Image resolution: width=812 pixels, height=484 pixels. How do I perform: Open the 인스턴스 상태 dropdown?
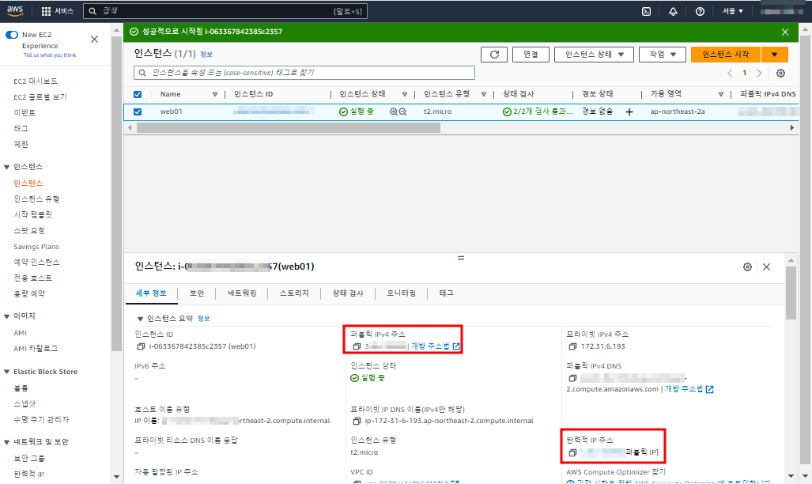tap(594, 55)
